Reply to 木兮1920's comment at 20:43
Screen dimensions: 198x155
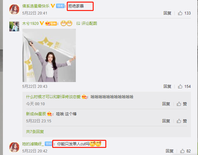[167, 87]
